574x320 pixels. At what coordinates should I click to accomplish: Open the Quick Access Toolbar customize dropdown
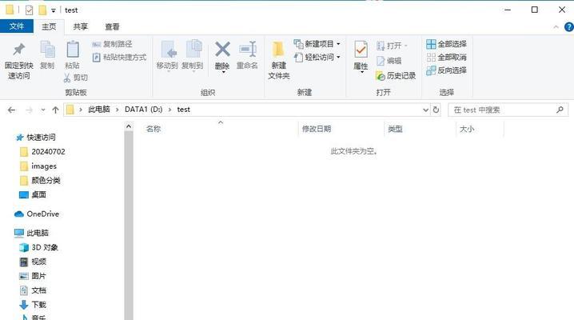point(53,10)
